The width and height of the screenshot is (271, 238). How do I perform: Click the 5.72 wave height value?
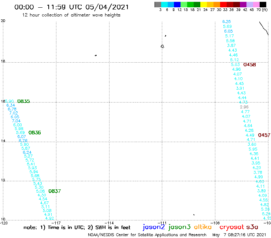tap(30, 160)
